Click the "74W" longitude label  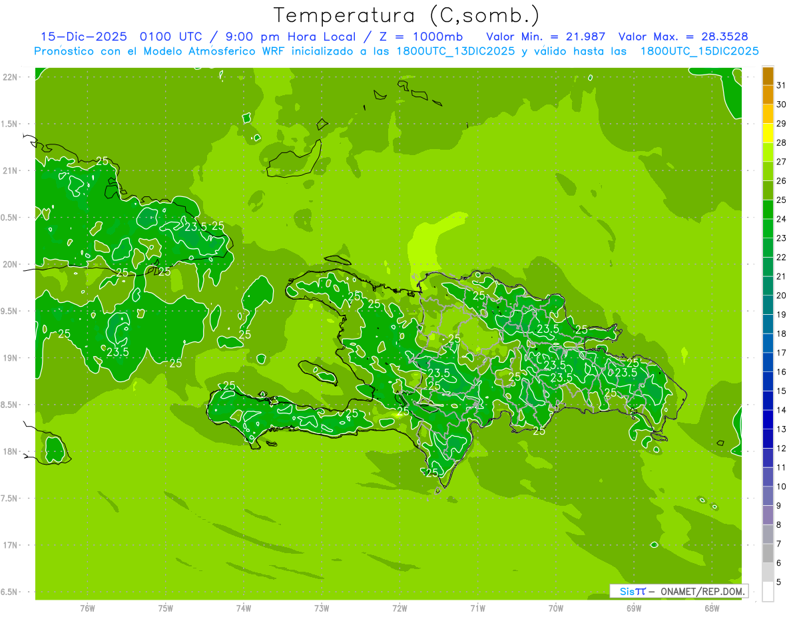coord(244,608)
